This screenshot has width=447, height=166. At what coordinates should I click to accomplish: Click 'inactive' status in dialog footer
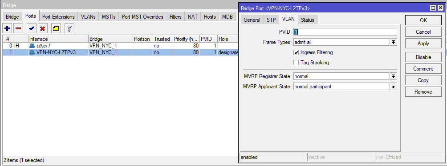coord(317,157)
